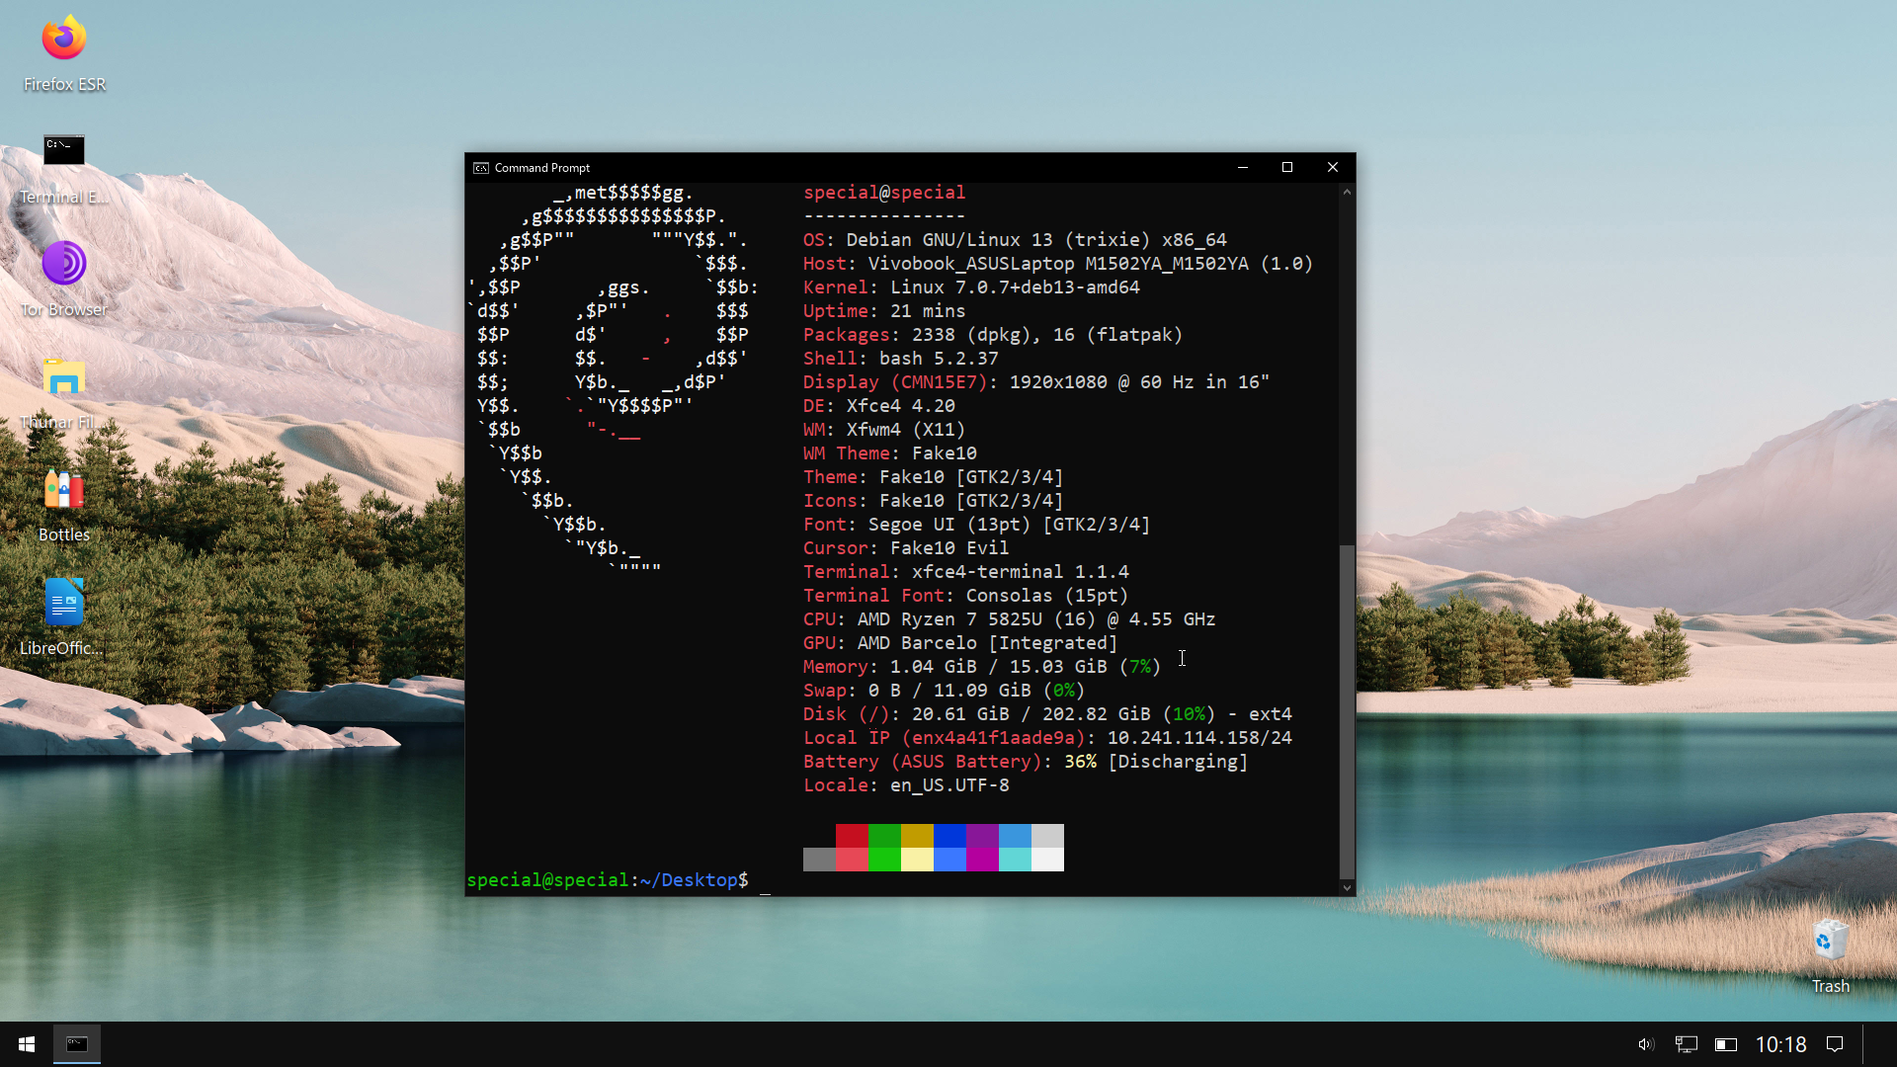Click the "Font: Segoe UI (13pt)" line

coord(977,525)
